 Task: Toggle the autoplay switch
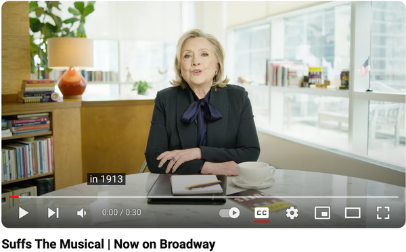coord(229,213)
